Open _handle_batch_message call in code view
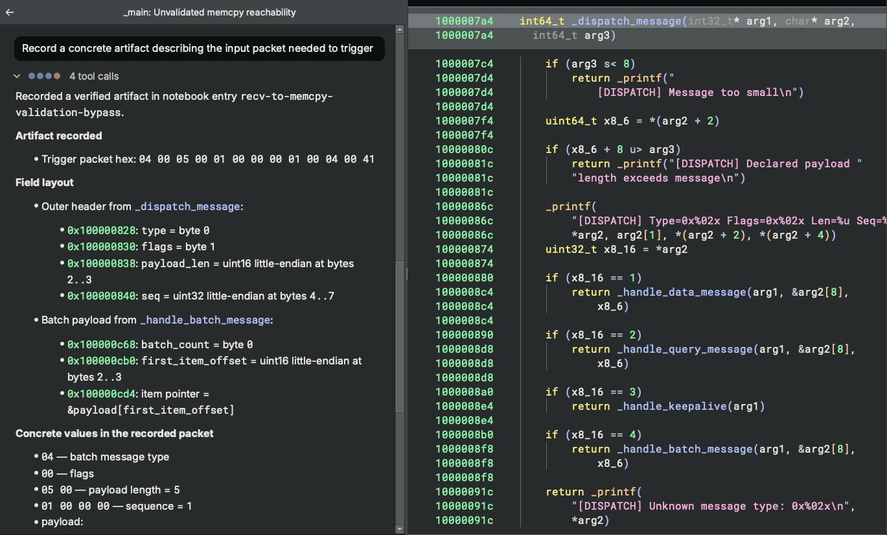Viewport: 887px width, 535px height. (684, 449)
